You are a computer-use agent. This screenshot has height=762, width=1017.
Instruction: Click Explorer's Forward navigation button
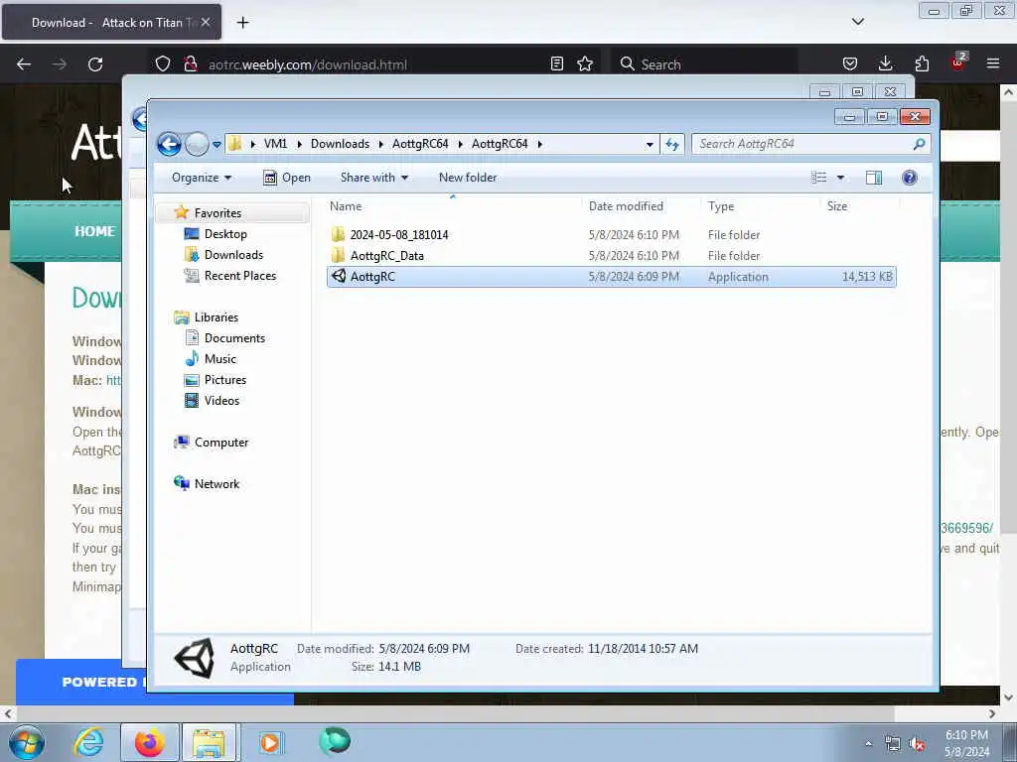coord(197,144)
